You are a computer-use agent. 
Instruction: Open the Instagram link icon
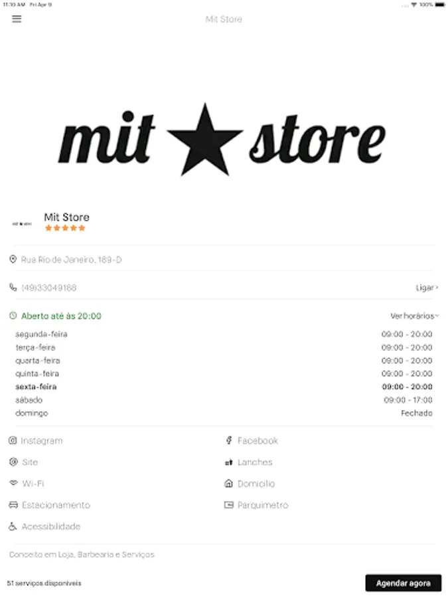point(13,441)
